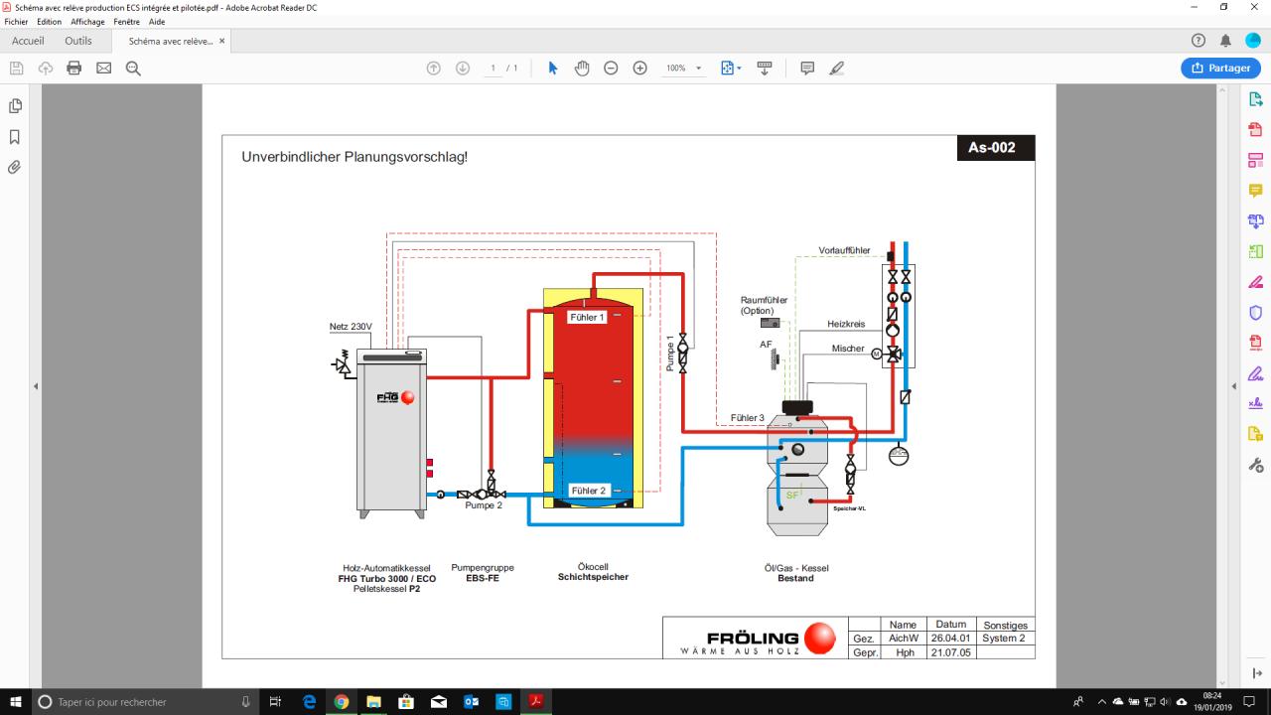Screen dimensions: 1271x715
Task: Enable scrolling mode in the toolbar
Action: point(764,69)
